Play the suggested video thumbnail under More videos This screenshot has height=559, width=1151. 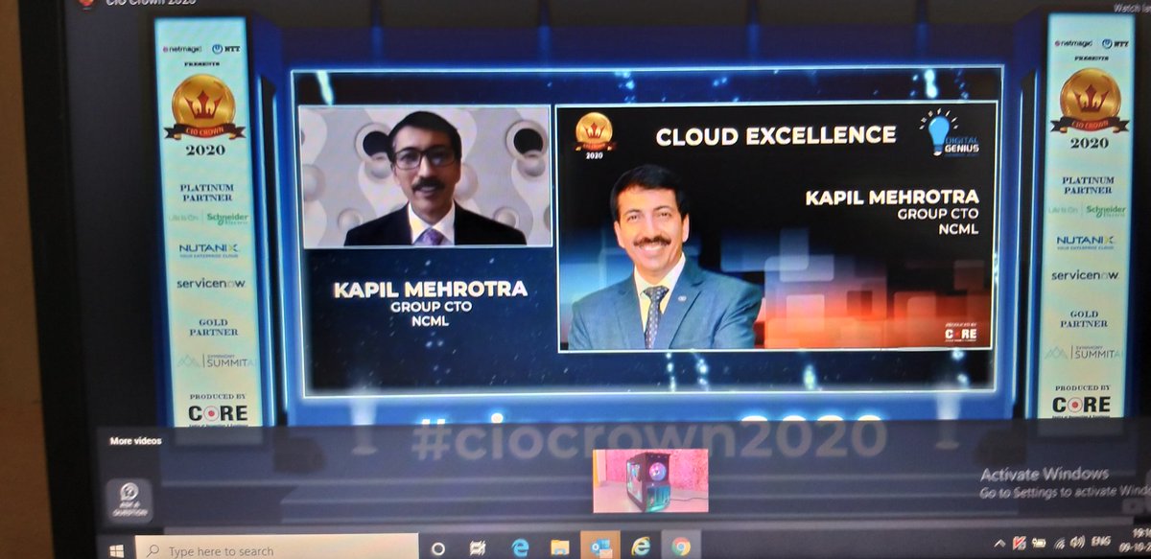pos(650,479)
